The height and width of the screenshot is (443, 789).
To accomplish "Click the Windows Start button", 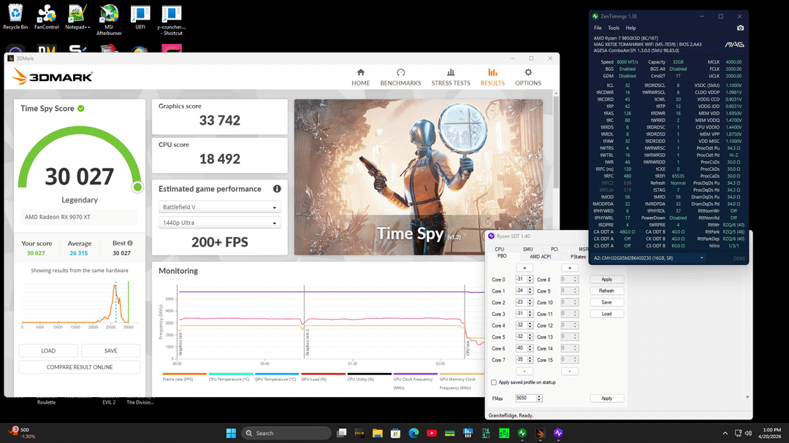I will (x=231, y=433).
